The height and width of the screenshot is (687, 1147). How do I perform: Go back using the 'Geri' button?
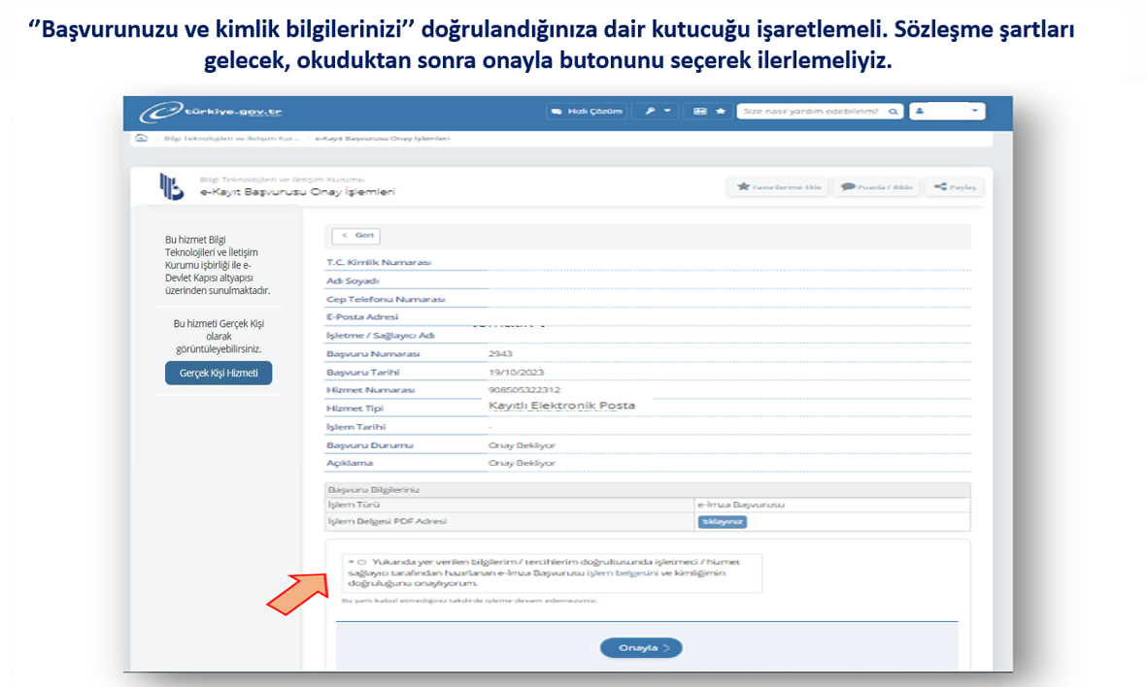click(x=355, y=236)
